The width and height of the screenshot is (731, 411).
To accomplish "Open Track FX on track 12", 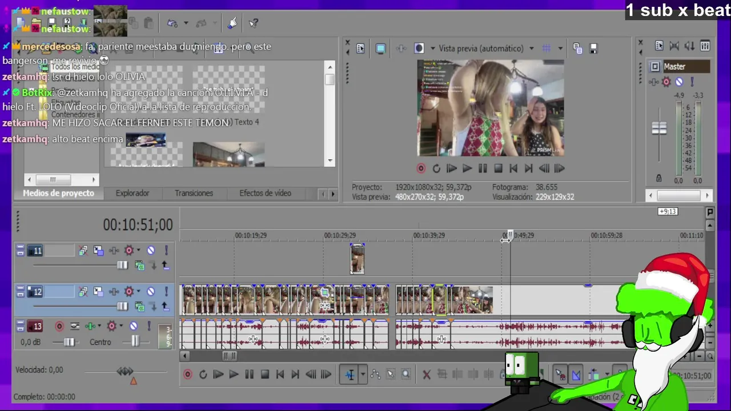I will (x=129, y=292).
